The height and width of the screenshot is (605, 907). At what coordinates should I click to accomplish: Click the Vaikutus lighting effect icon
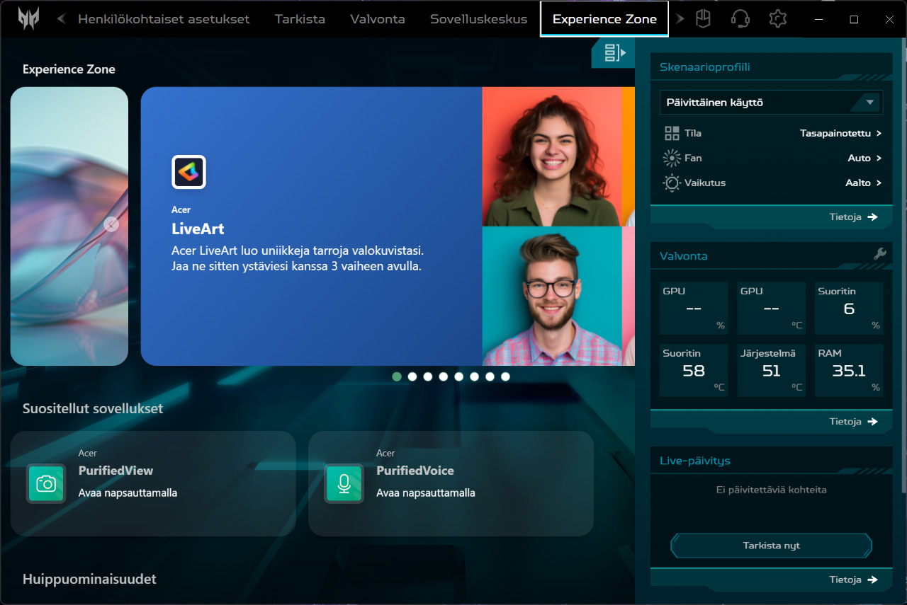672,183
